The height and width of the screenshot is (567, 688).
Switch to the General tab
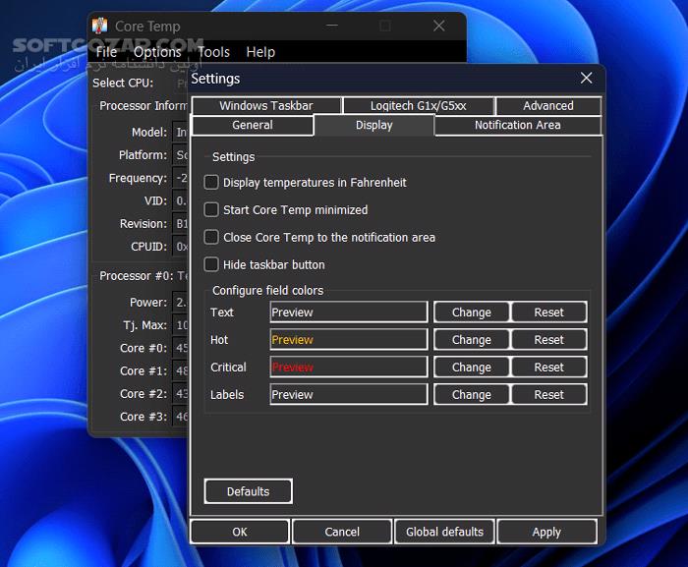coord(253,125)
